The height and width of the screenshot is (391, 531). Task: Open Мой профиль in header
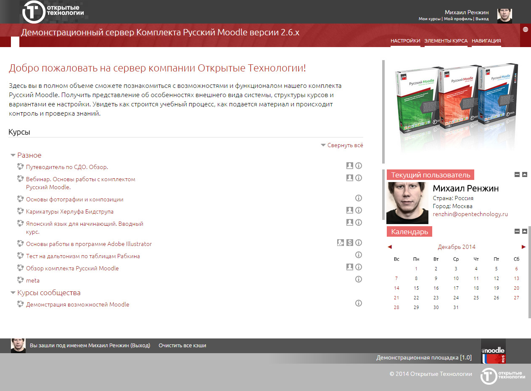[x=458, y=19]
